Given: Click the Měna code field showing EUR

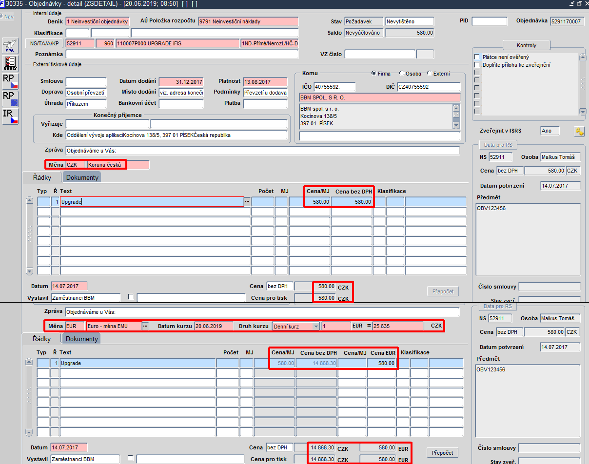Looking at the screenshot, I should [75, 326].
